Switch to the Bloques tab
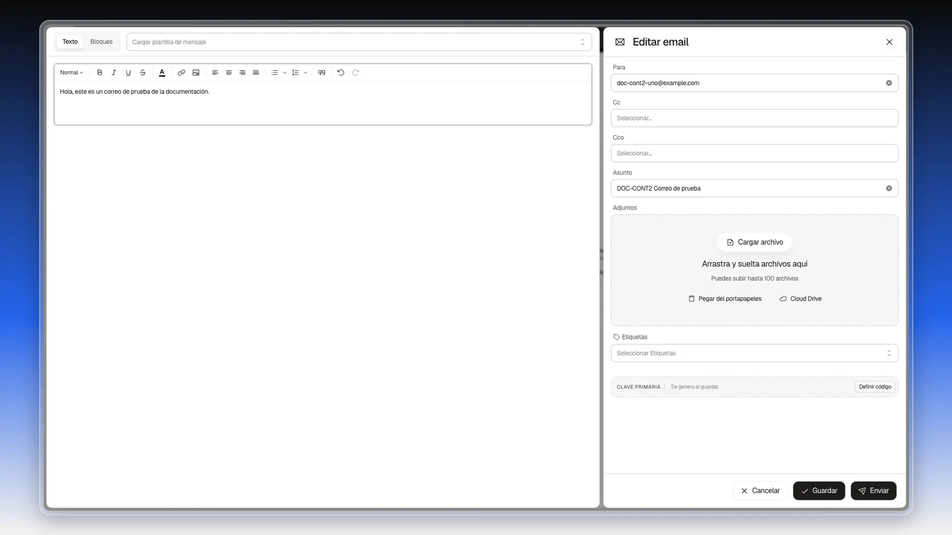 [101, 42]
